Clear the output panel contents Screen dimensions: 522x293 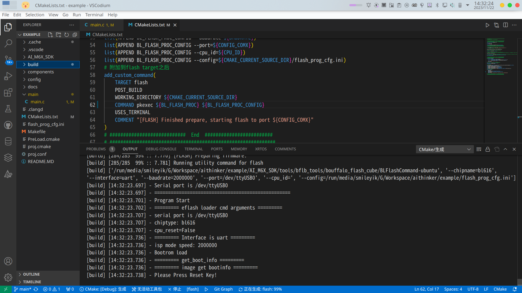pos(479,149)
